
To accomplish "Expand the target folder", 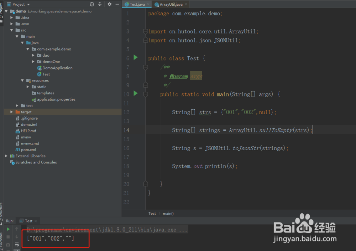I will tap(12, 112).
